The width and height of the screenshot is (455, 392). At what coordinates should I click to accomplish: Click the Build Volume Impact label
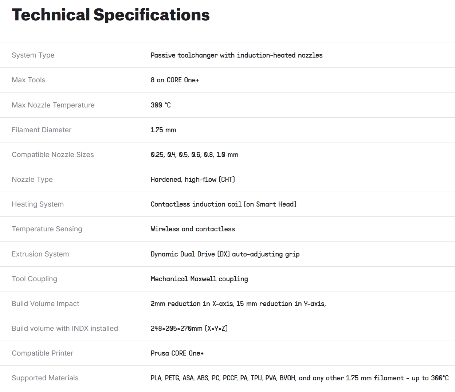[x=46, y=304]
